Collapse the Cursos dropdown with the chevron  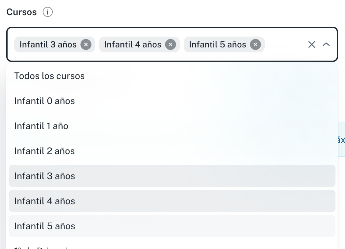326,44
